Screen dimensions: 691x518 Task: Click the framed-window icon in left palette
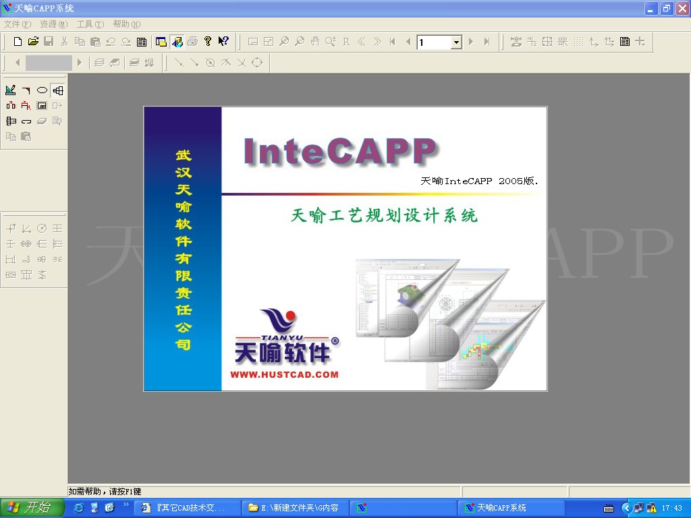point(42,106)
